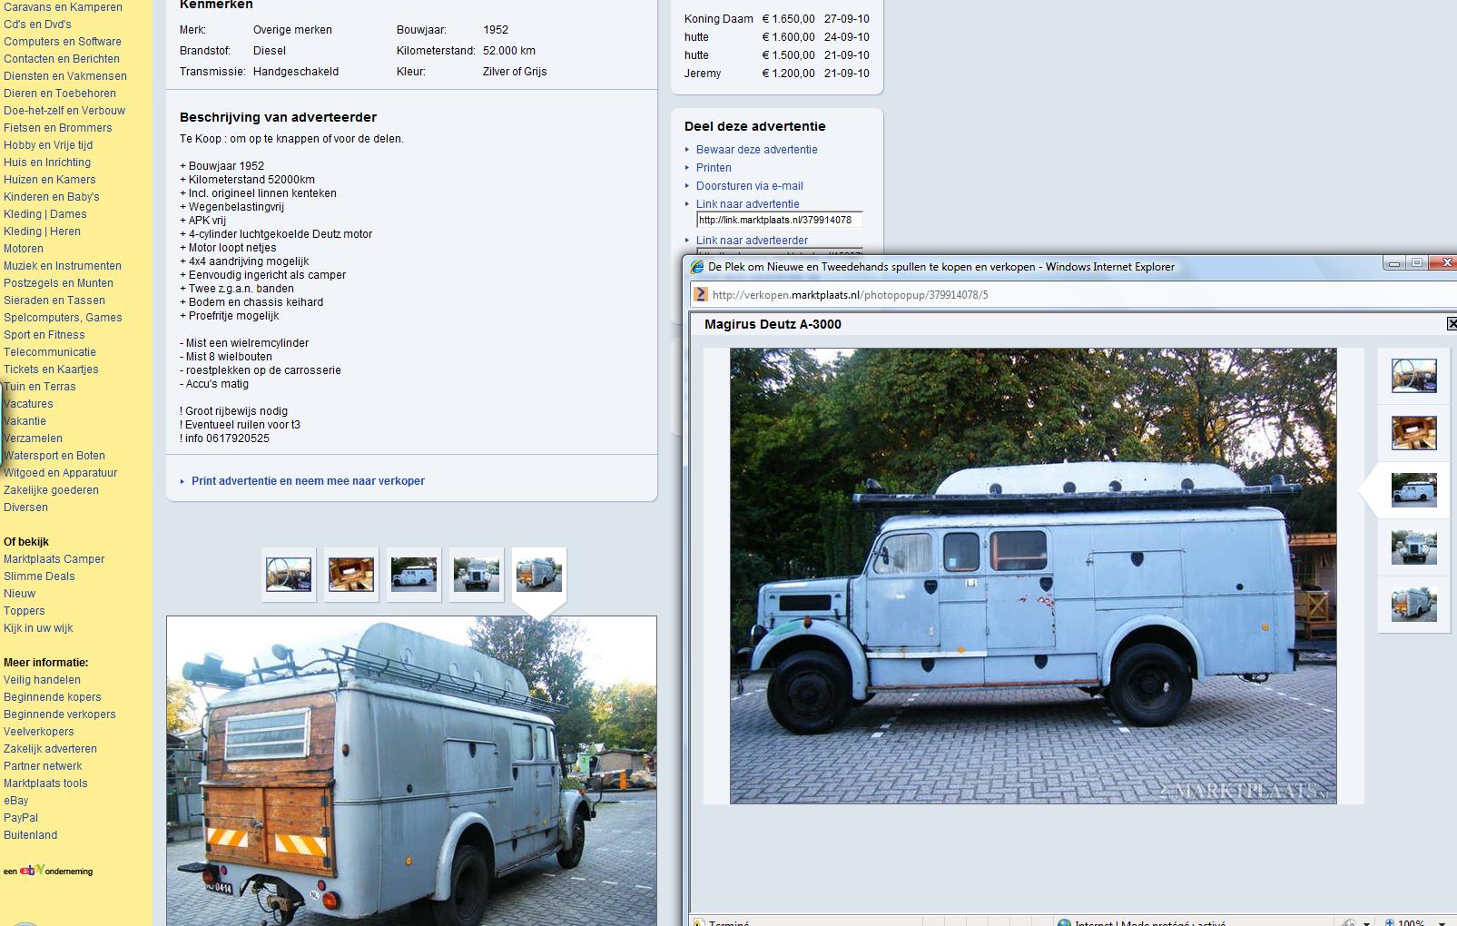The height and width of the screenshot is (926, 1457).
Task: Open 'Bewaar deze advertentie' link
Action: tap(756, 150)
